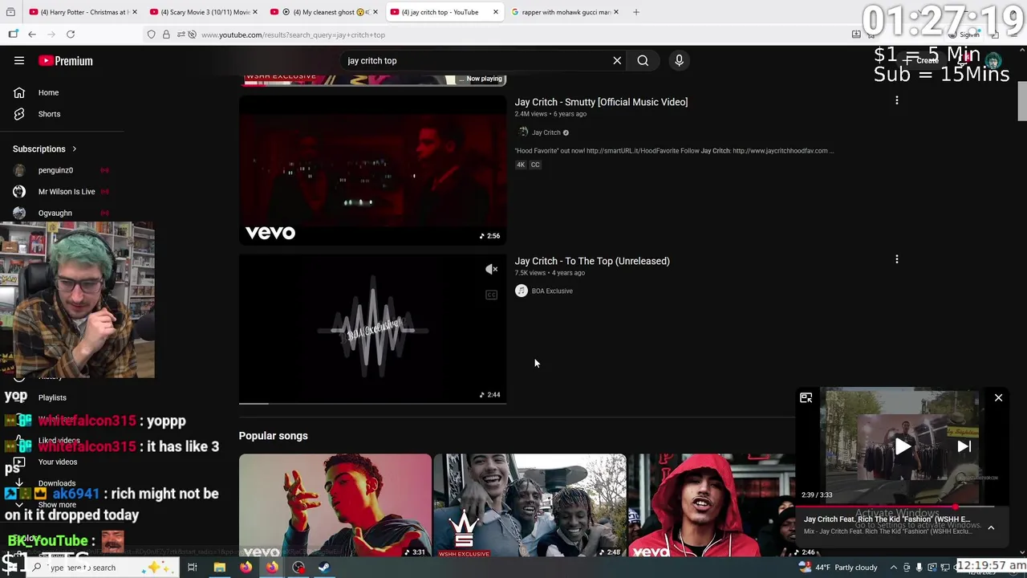This screenshot has width=1027, height=578.
Task: Reload the current page
Action: point(71,35)
